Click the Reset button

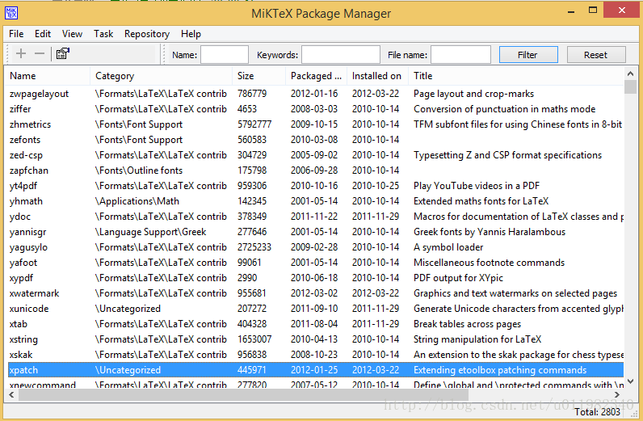coord(596,55)
